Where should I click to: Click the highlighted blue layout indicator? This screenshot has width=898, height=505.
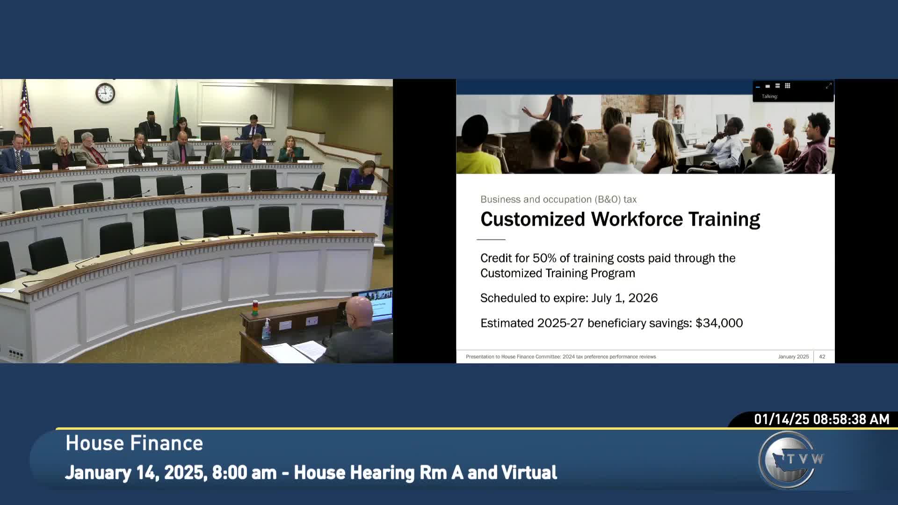tap(758, 87)
